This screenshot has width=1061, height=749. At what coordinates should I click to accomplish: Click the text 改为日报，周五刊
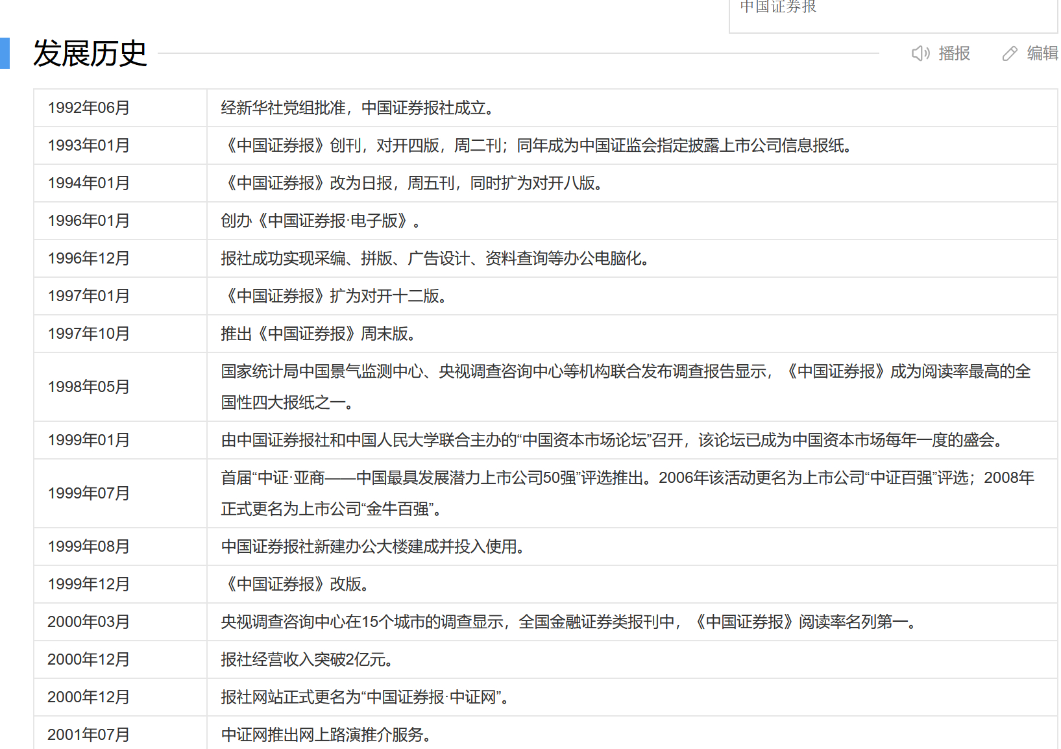tap(393, 183)
